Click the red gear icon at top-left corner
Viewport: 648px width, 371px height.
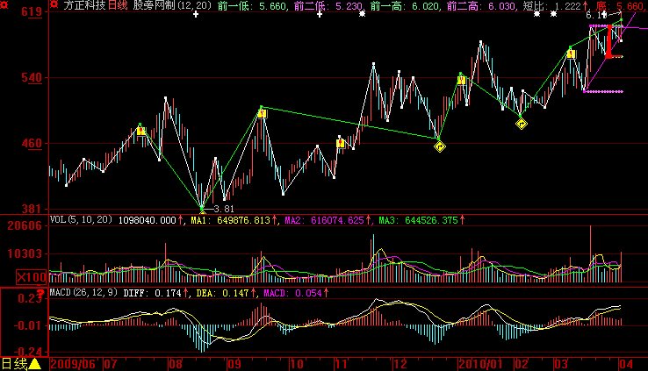pyautogui.click(x=4, y=5)
